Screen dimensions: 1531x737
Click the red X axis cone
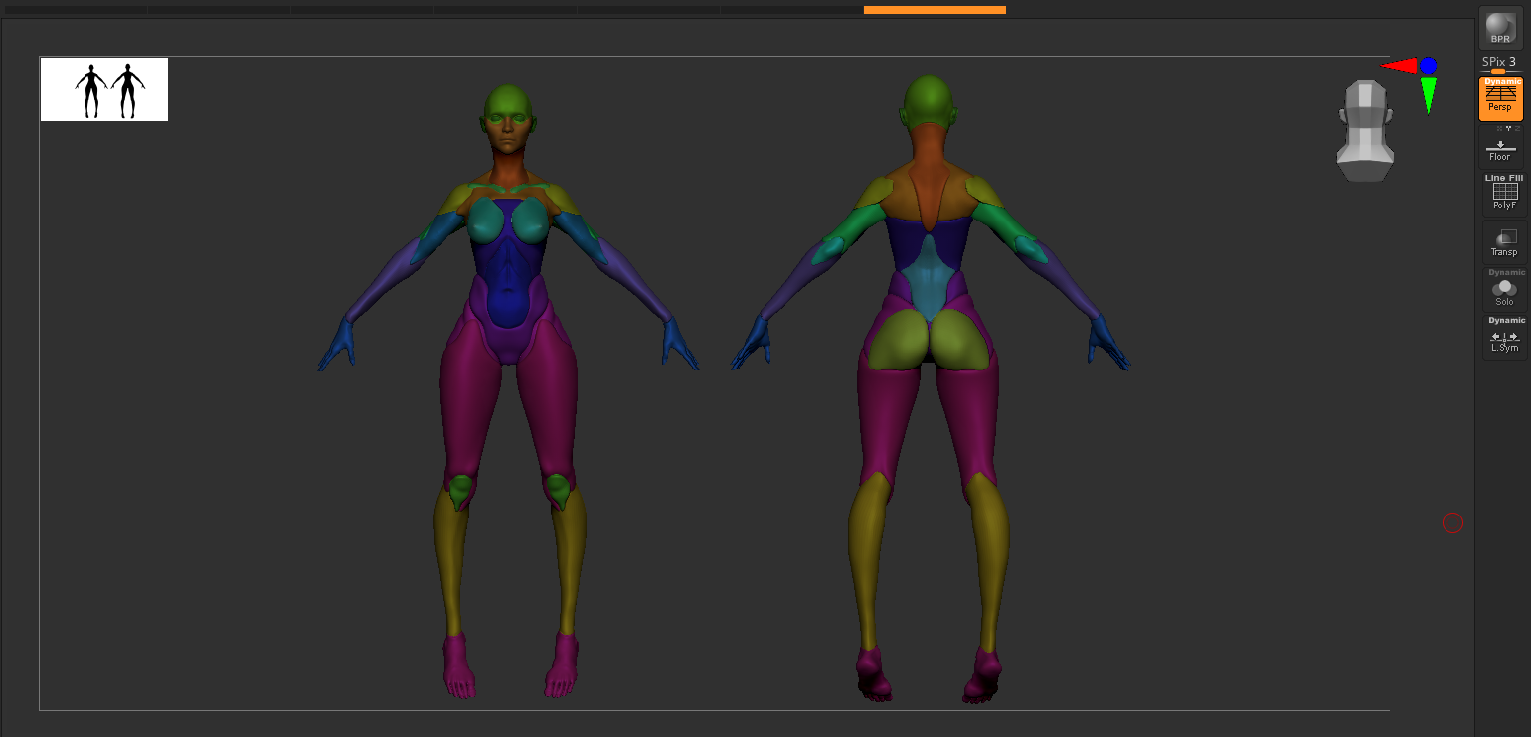tap(1400, 66)
